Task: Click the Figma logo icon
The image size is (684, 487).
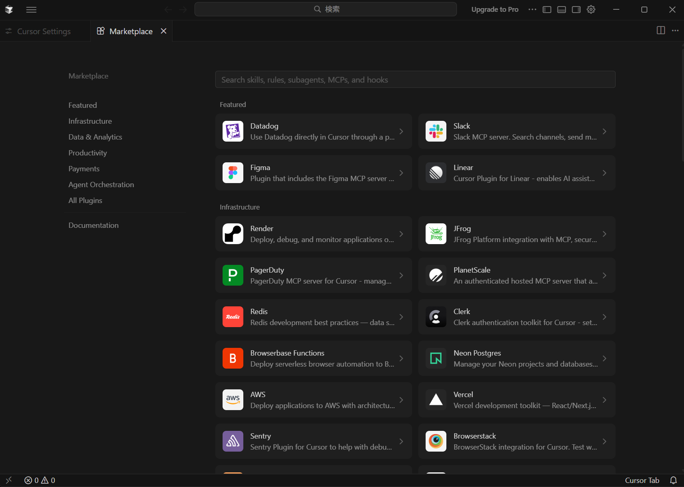Action: [x=233, y=173]
